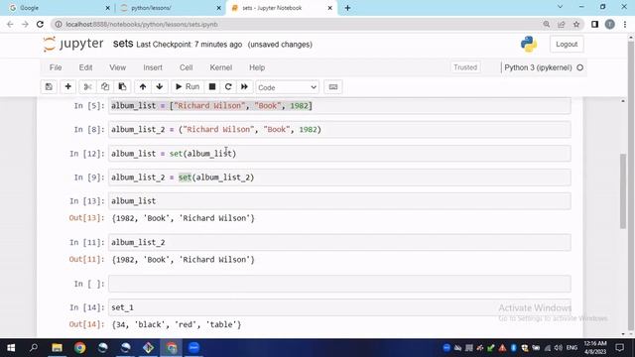
Task: Click the notebook vertical scrollbar
Action: click(x=623, y=191)
